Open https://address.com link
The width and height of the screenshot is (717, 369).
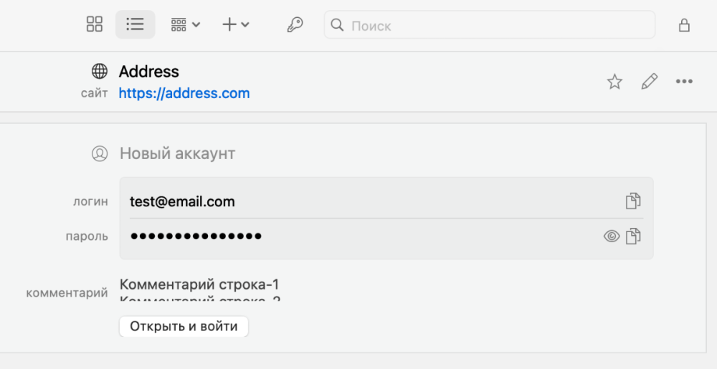pos(184,93)
